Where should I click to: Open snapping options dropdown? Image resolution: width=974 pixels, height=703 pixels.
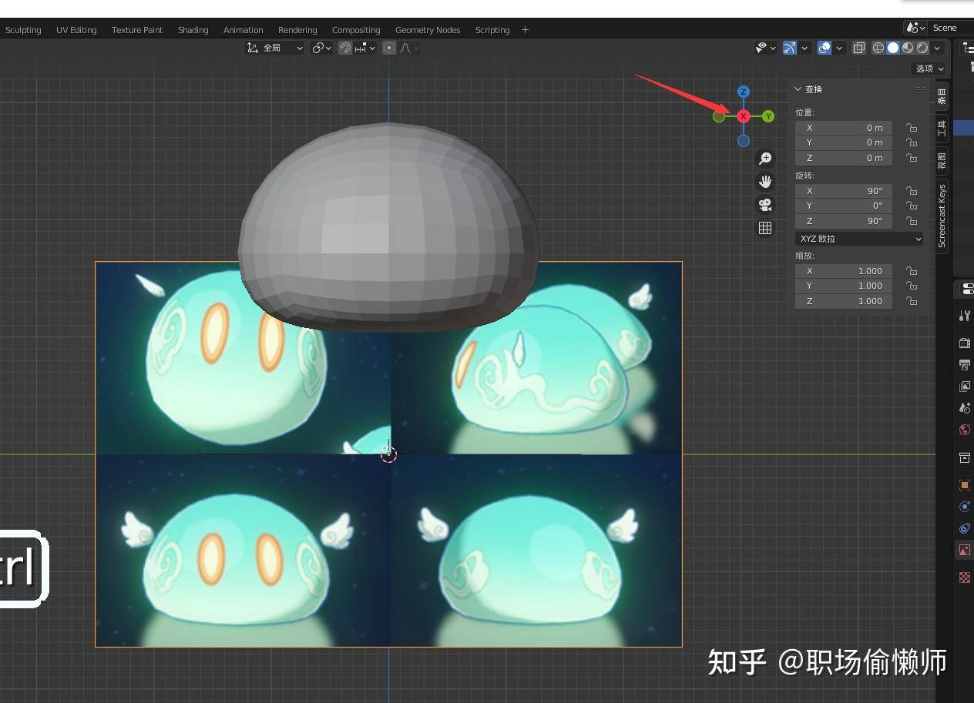tap(365, 48)
